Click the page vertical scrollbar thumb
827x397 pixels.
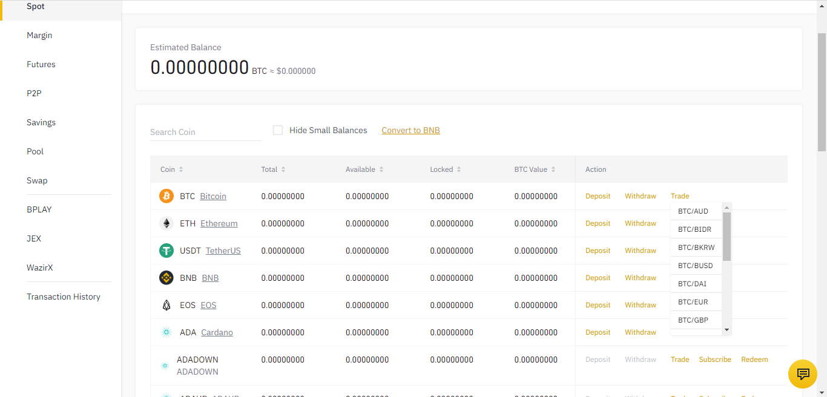822,92
